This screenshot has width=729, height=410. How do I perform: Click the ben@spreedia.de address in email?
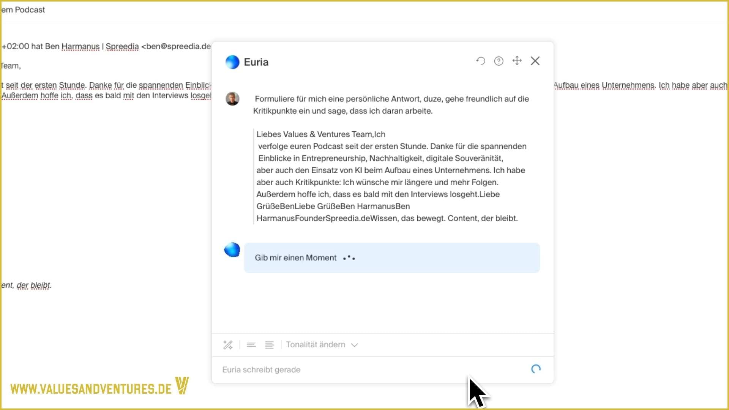[178, 46]
